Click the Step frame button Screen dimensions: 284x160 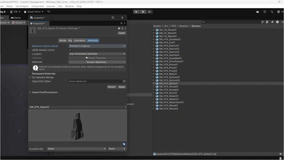149,12
